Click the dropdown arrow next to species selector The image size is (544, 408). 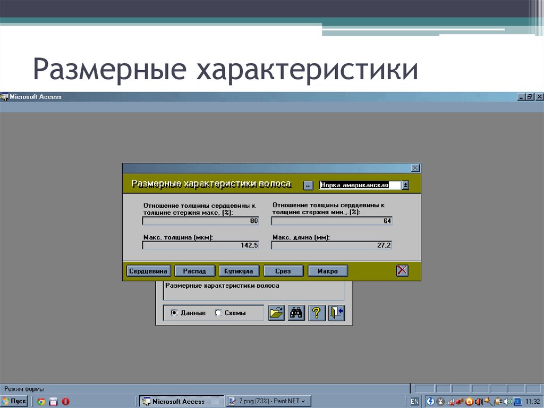[405, 185]
